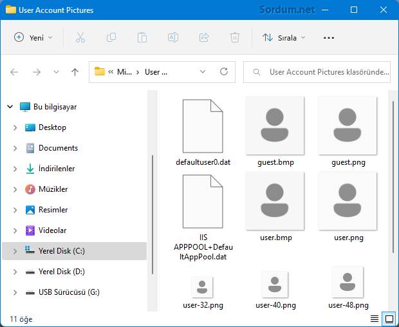This screenshot has height=327, width=399.
Task: Click the navigation pane scrollbar
Action: coord(152,214)
